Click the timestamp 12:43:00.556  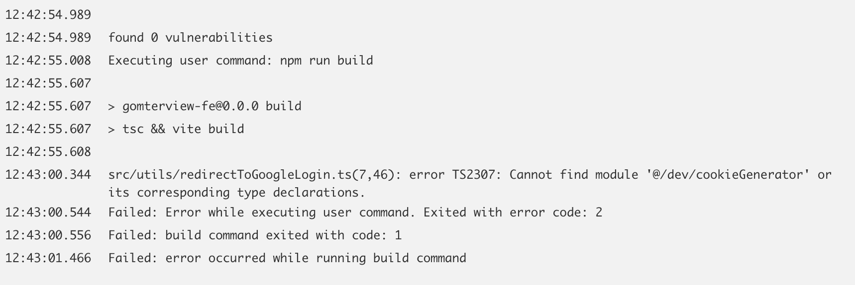point(48,235)
